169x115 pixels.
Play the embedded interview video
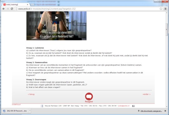click(x=56, y=18)
